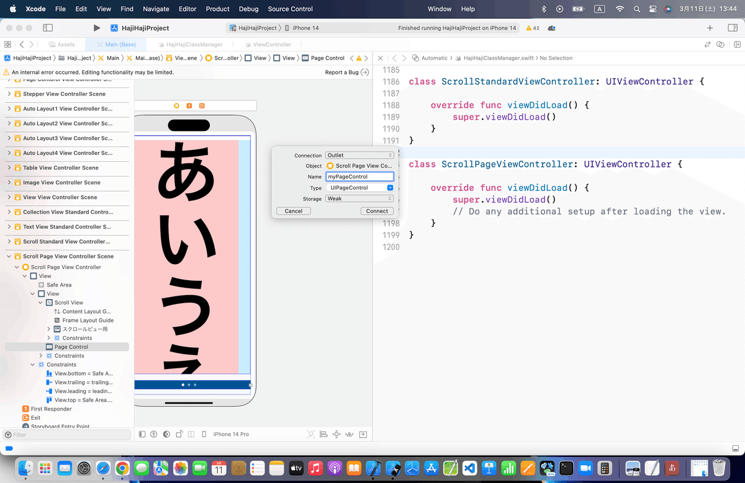The width and height of the screenshot is (745, 483).
Task: Expand Table View Controller Scene
Action: click(9, 167)
